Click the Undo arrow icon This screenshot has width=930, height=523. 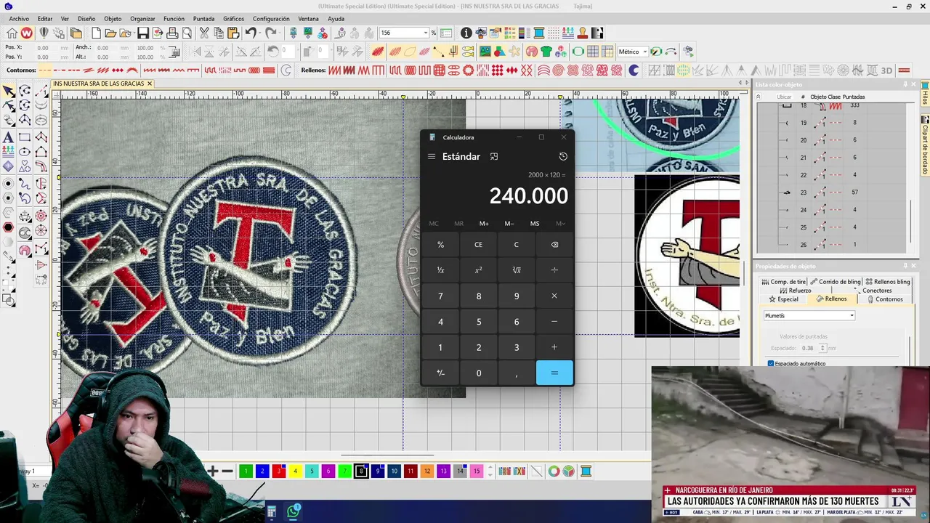251,33
